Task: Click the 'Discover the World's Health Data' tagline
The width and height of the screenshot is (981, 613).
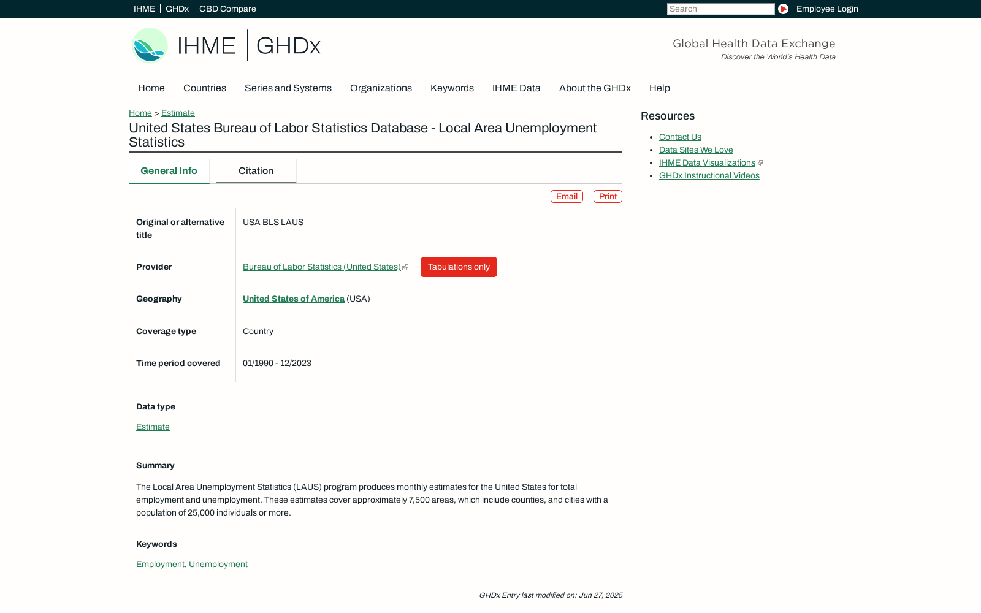Action: point(778,57)
